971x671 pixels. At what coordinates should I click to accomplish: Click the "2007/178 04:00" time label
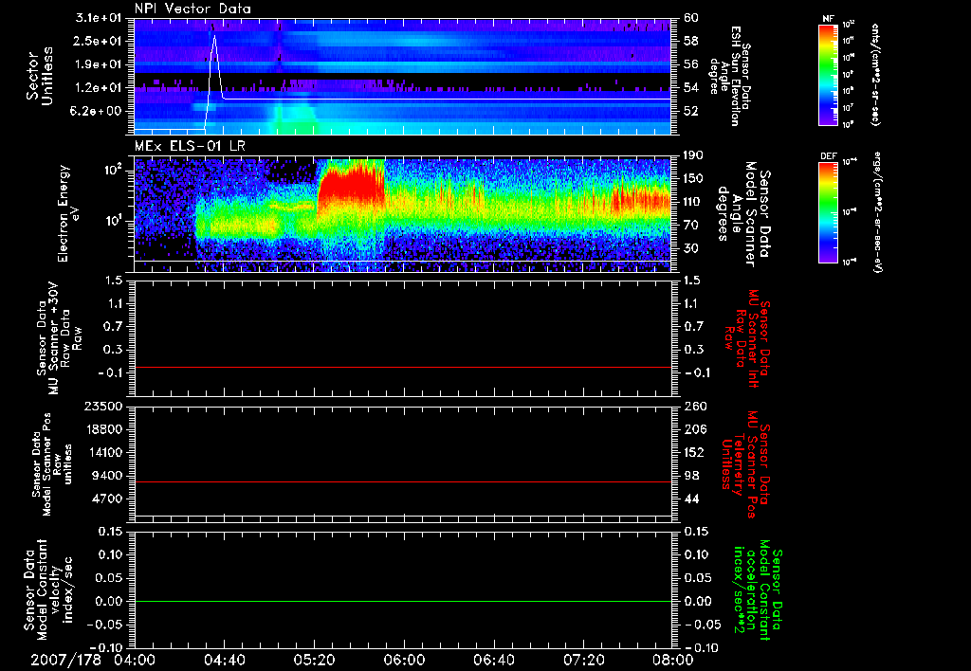93,660
